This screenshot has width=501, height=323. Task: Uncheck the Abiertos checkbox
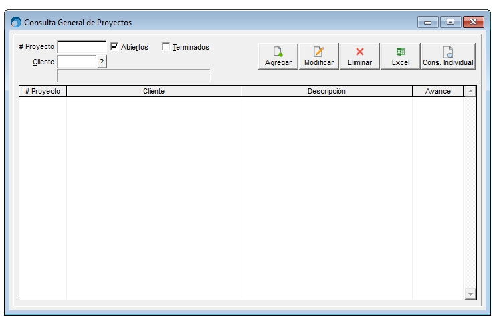coord(114,47)
